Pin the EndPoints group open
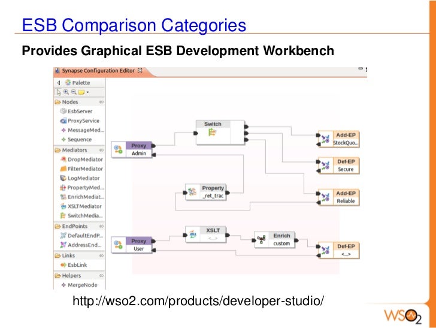This screenshot has height=328, width=436. click(101, 226)
